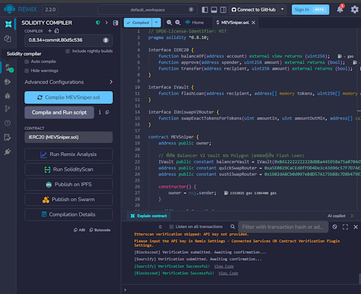
Task: Click the zoom in magnifier in editor toolbar
Action: coord(178,22)
